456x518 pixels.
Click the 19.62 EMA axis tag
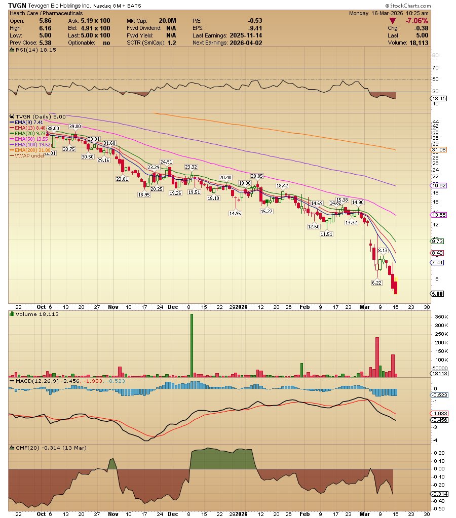coord(439,186)
